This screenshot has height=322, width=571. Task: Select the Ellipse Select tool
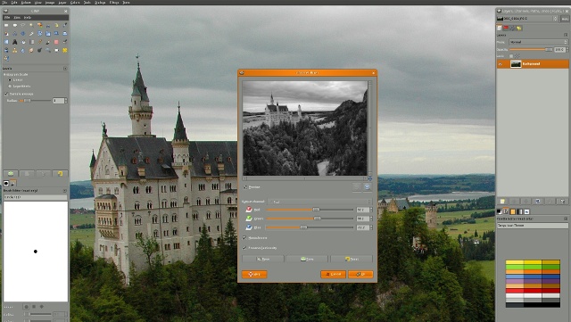14,25
